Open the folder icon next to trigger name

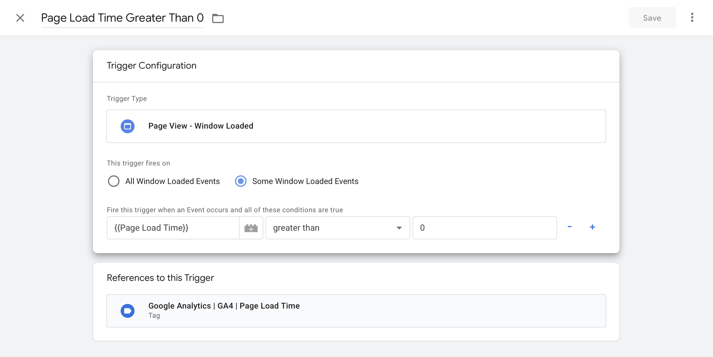(218, 18)
